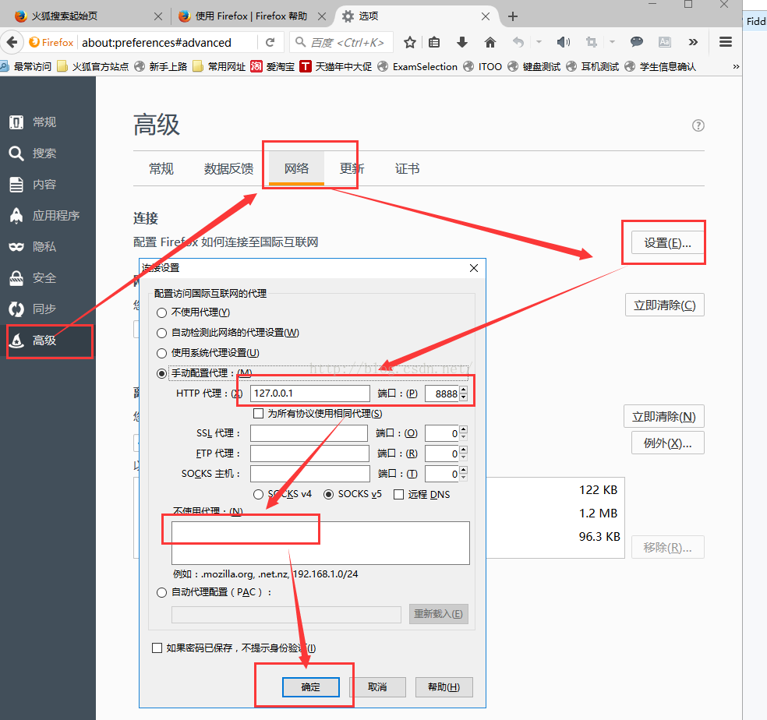Viewport: 767px width, 720px height.
Task: Adjust SSL port spinner arrows
Action: pos(463,433)
